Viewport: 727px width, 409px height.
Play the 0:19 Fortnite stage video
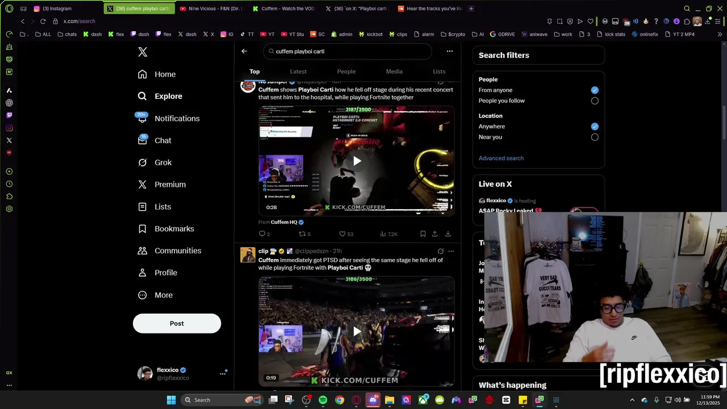(x=357, y=332)
